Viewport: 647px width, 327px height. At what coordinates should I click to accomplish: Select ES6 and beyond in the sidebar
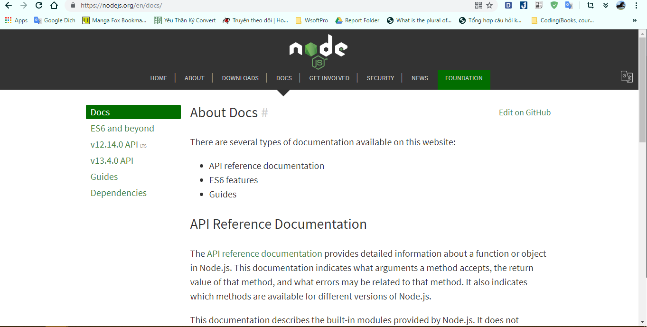122,128
